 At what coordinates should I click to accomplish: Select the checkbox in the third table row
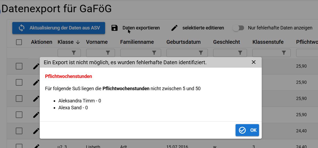coord(19,99)
